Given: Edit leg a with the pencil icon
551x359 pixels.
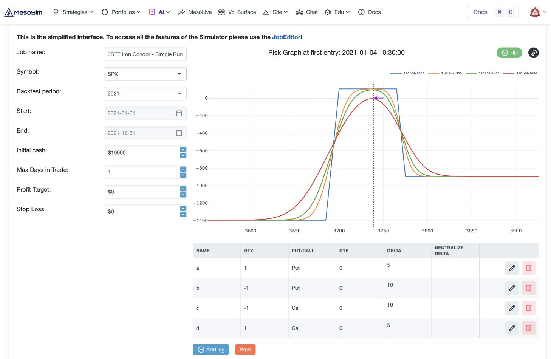Looking at the screenshot, I should click(512, 268).
